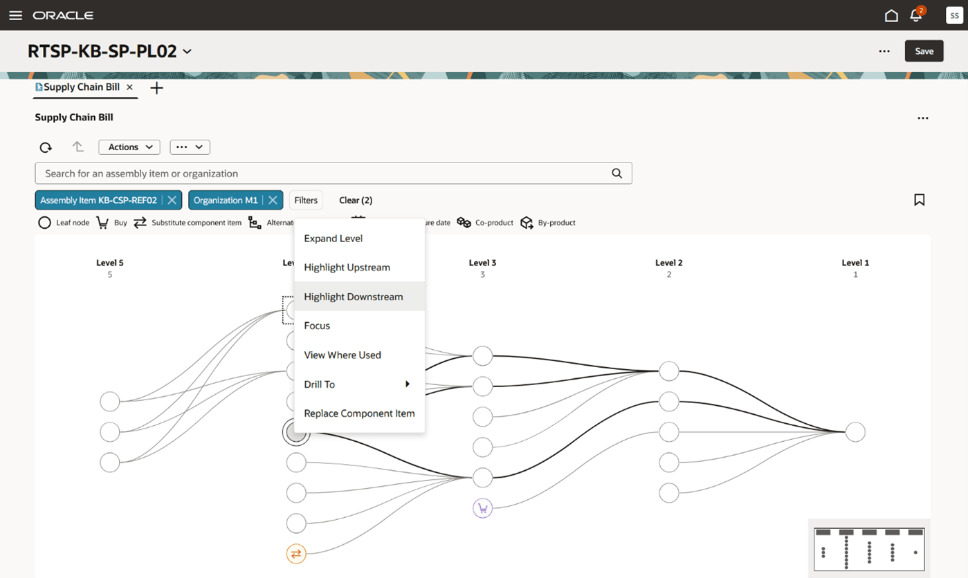Click the By-product legend icon
This screenshot has height=578, width=968.
coord(527,223)
